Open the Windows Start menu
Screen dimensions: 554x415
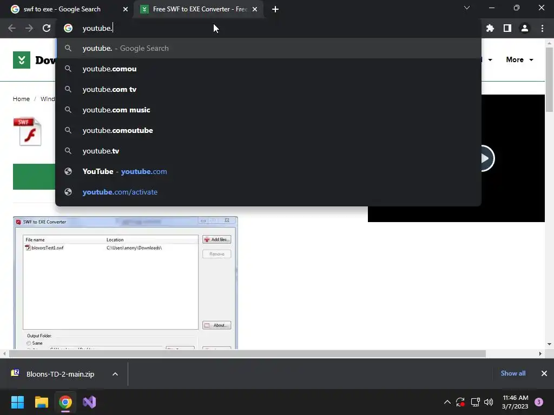(17, 402)
